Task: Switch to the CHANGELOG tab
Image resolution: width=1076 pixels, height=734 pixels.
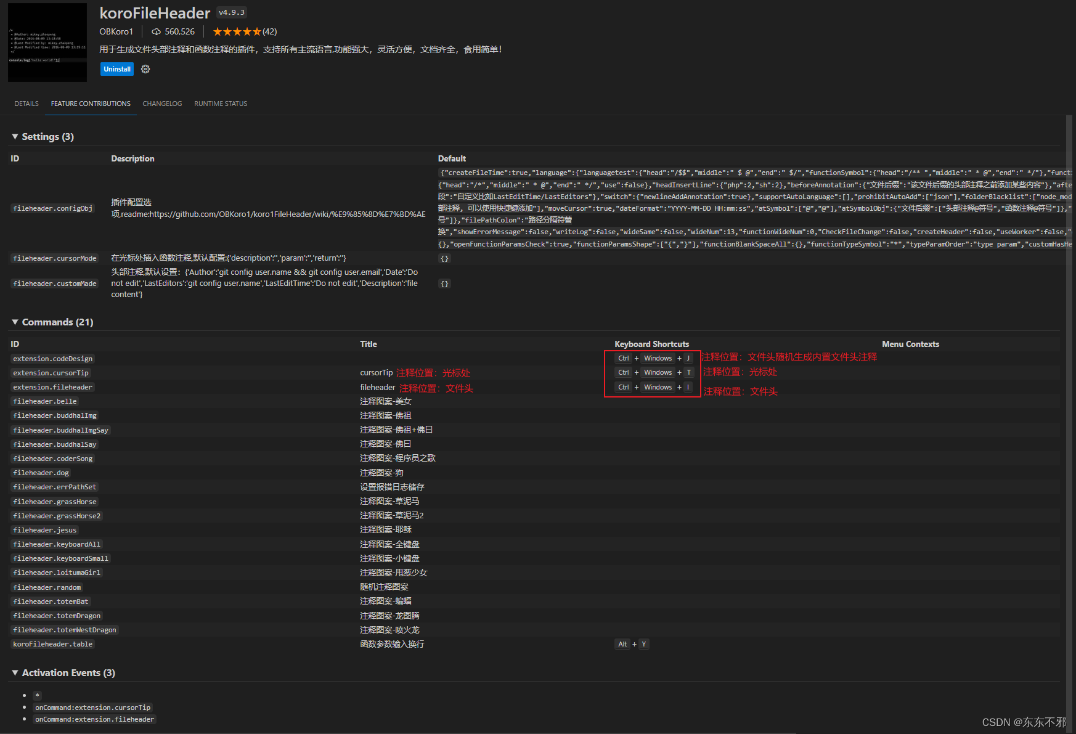Action: pyautogui.click(x=161, y=104)
